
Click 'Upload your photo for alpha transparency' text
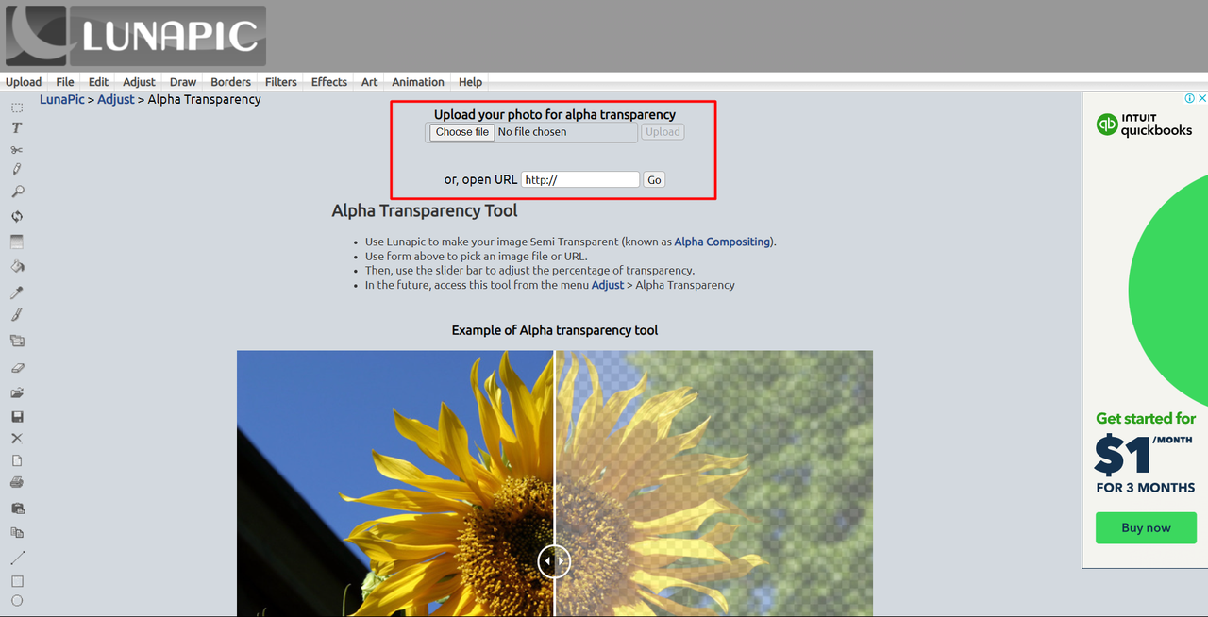(555, 114)
